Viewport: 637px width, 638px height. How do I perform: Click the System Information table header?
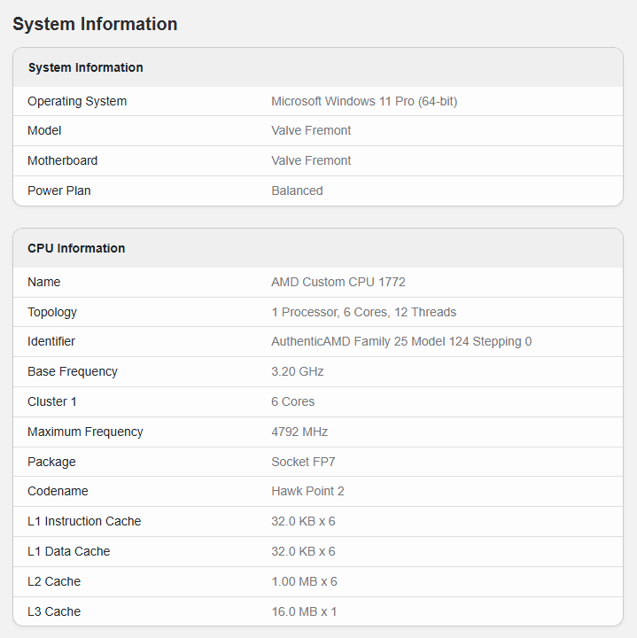(x=85, y=67)
